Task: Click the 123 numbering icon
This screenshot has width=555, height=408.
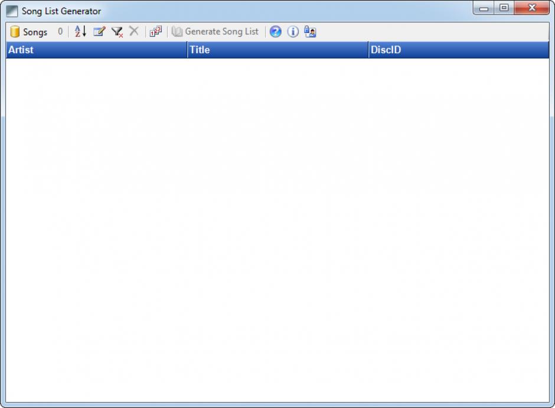Action: click(x=155, y=32)
